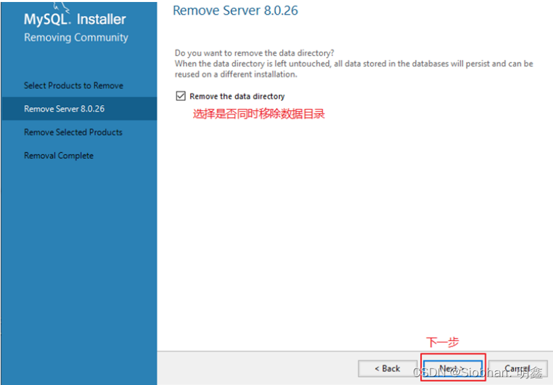Image resolution: width=553 pixels, height=385 pixels.
Task: Click the 'Do you want to remove the data directory?' text
Action: pos(254,53)
